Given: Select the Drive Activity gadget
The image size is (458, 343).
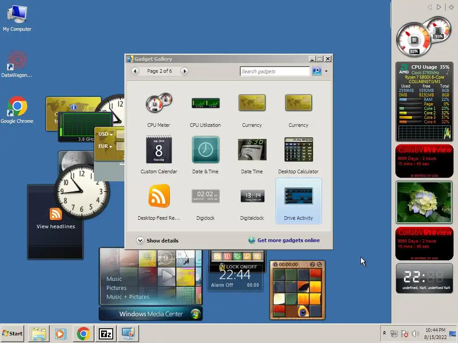Looking at the screenshot, I should pyautogui.click(x=298, y=201).
